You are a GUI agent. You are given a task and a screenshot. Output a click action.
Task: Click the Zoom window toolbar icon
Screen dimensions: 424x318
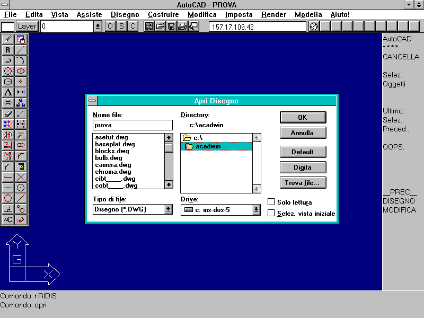pyautogui.click(x=193, y=26)
